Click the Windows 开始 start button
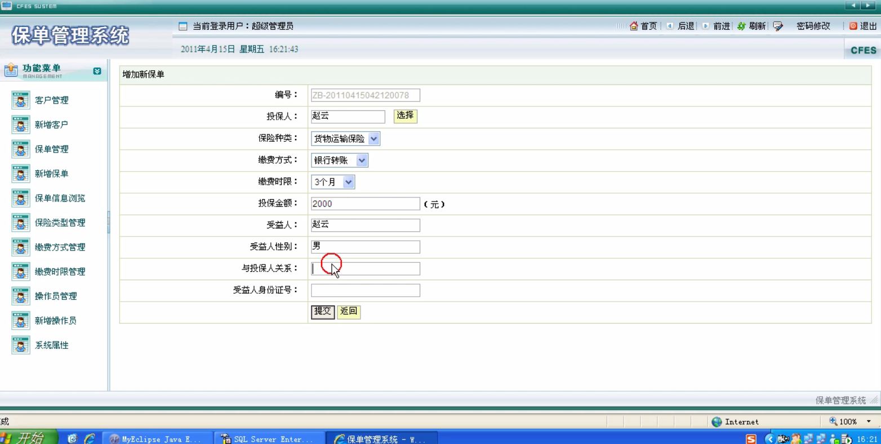 coord(29,438)
